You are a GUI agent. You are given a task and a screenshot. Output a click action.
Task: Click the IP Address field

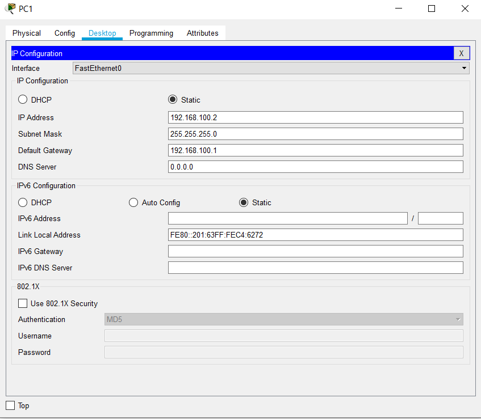(x=316, y=117)
